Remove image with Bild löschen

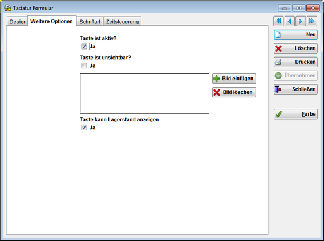(234, 92)
